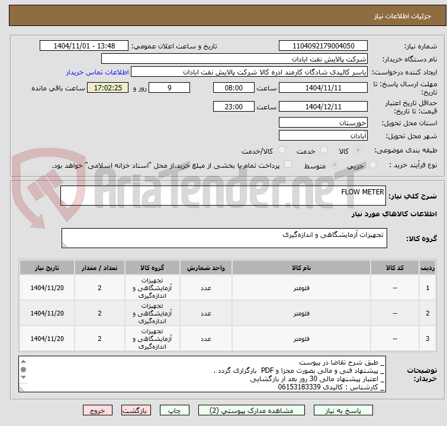Click the scroll thumb in buyer notes
Image resolution: width=447 pixels, height=426 pixels.
23,369
